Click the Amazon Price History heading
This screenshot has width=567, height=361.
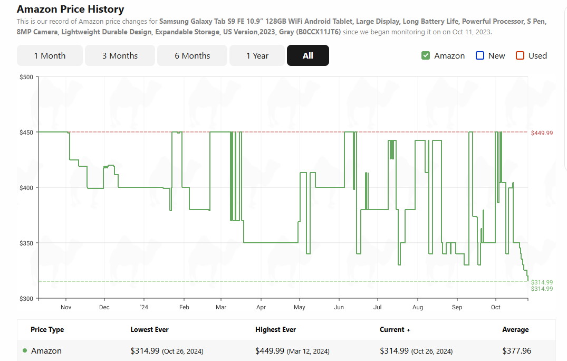(x=71, y=9)
